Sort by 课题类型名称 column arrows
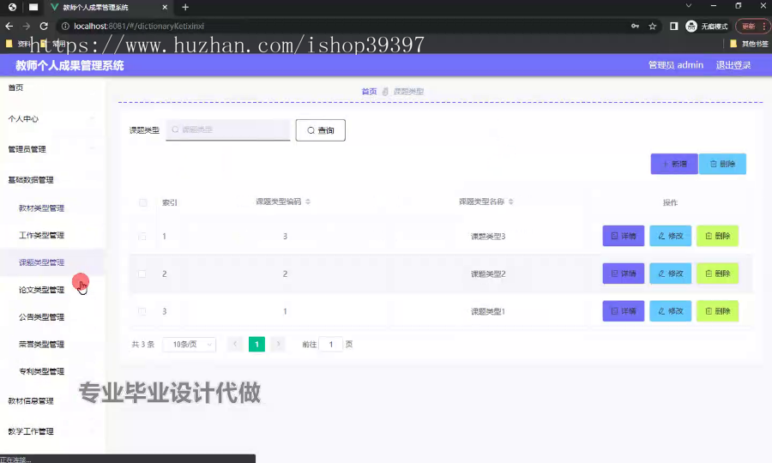Screen dimensions: 772x463 [511, 201]
